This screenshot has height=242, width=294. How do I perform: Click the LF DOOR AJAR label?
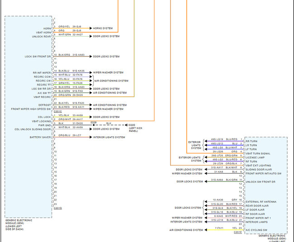pyautogui.click(x=255, y=210)
